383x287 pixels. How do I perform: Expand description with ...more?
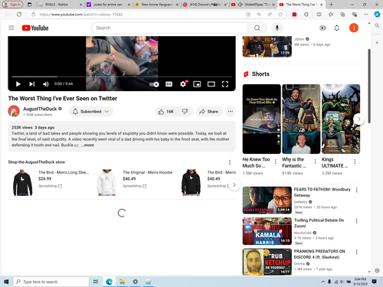87,145
